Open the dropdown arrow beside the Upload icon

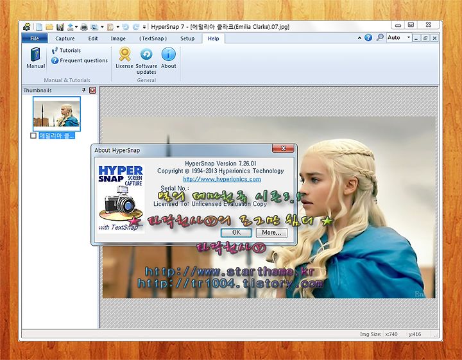pos(76,27)
